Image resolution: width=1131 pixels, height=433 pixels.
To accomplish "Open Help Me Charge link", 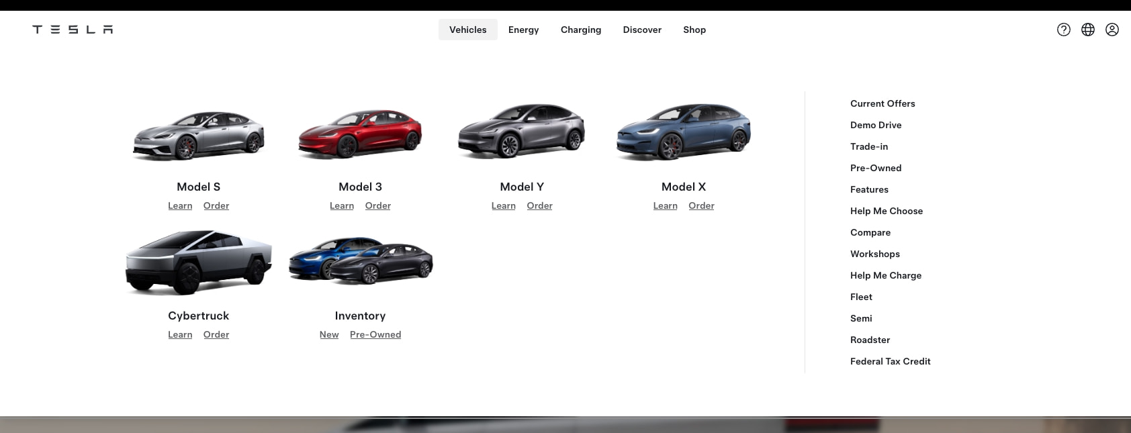I will tap(886, 275).
